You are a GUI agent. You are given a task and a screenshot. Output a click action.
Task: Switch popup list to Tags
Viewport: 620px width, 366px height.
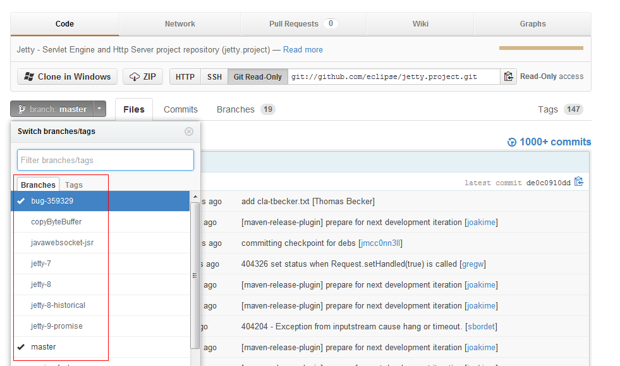click(74, 185)
